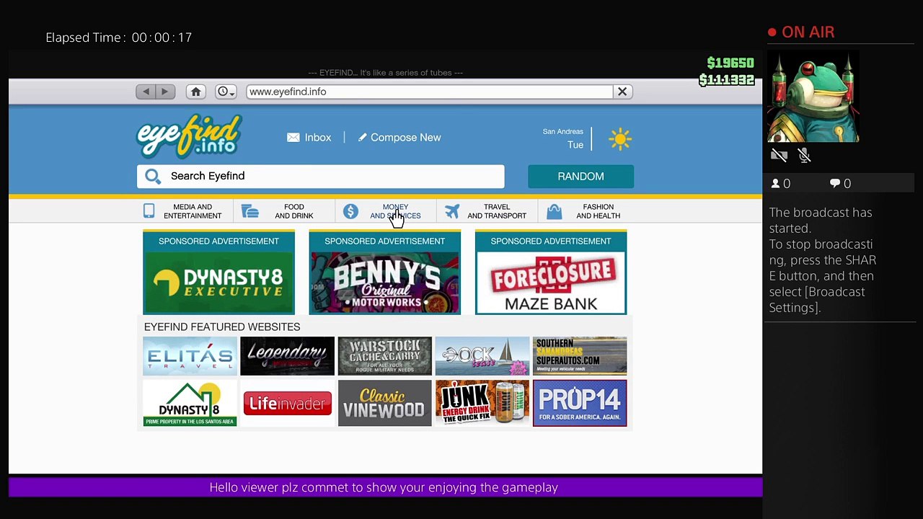Open Dynasty 8 property website tile

(x=190, y=404)
